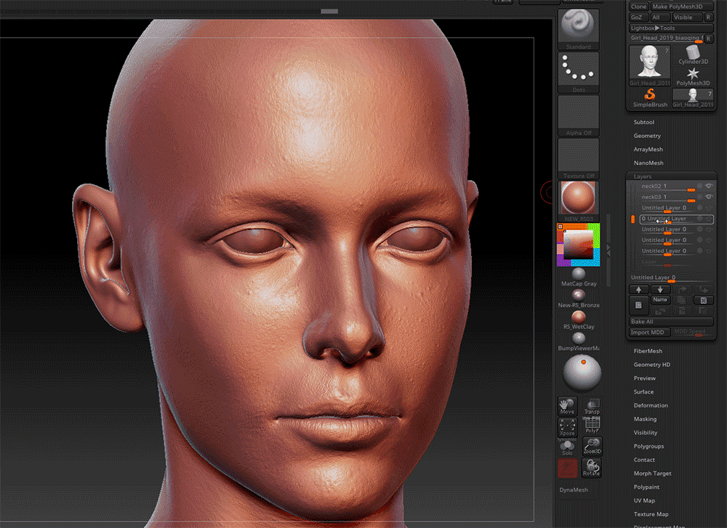This screenshot has height=528, width=727.
Task: Open the NEW_RS03 material selector
Action: (x=578, y=201)
